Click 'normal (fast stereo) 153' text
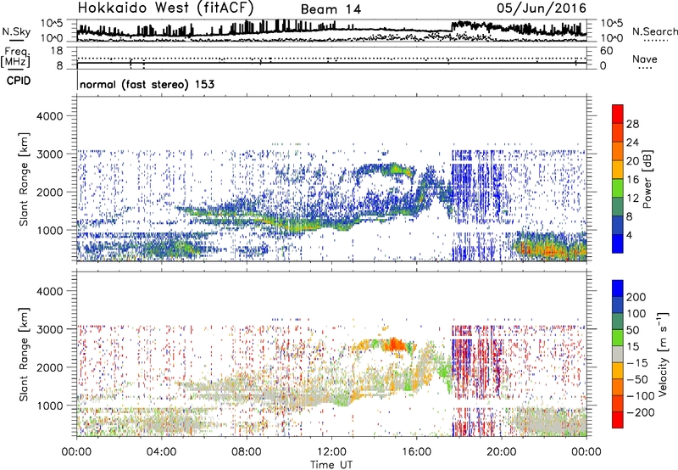Image resolution: width=678 pixels, height=470 pixels. (147, 84)
